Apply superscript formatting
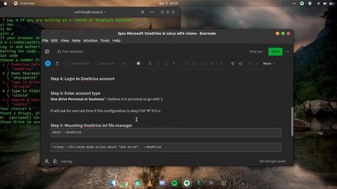Image resolution: width=337 pixels, height=189 pixels. tap(257, 64)
